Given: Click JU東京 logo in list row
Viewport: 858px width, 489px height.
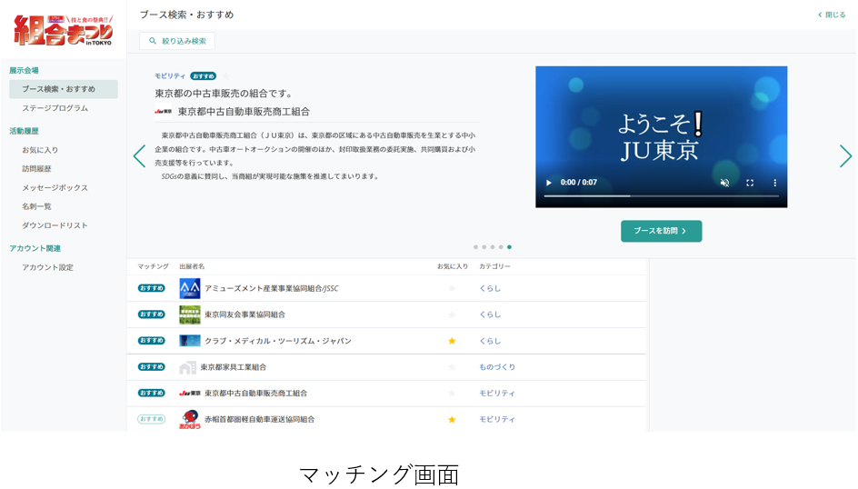Looking at the screenshot, I should (x=190, y=394).
